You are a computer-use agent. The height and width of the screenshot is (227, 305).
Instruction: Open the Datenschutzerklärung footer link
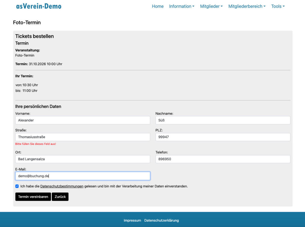click(x=161, y=220)
